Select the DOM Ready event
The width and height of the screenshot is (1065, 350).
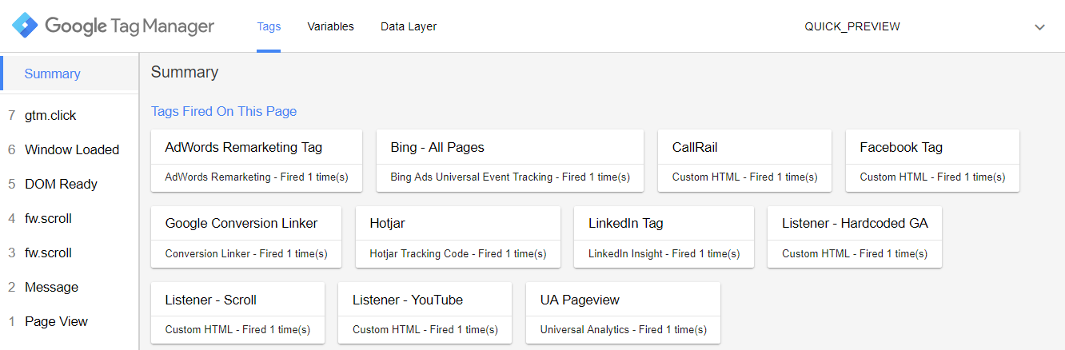click(61, 184)
